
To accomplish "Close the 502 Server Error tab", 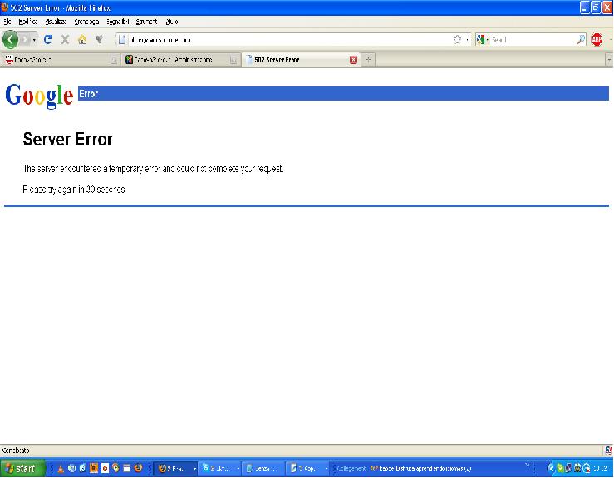I will (x=353, y=60).
